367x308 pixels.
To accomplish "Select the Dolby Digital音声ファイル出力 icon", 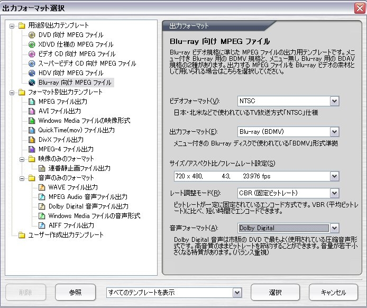I will [42, 206].
